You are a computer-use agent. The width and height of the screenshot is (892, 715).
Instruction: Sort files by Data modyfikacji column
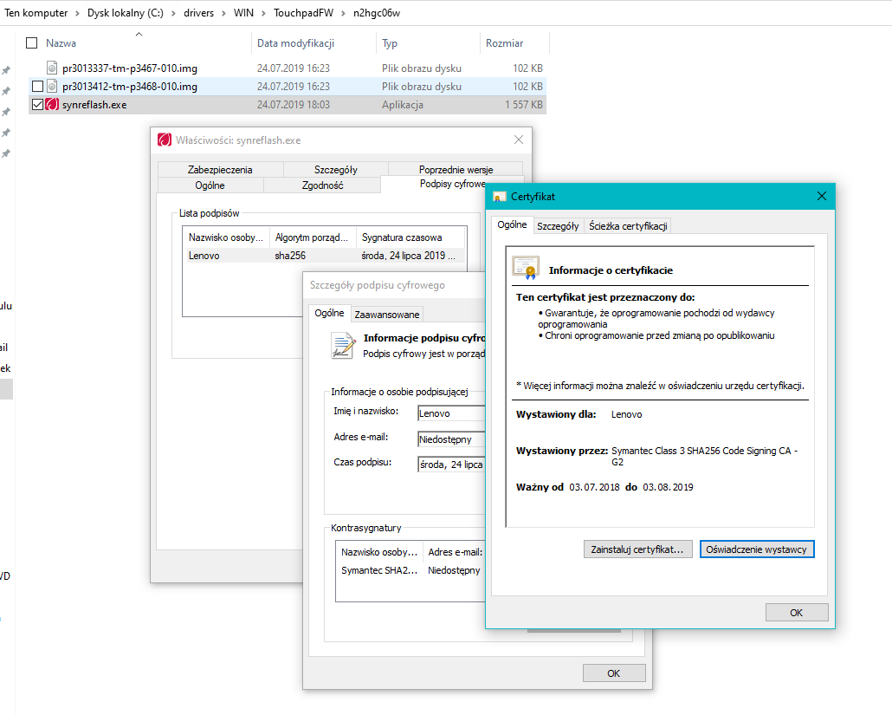tap(296, 43)
